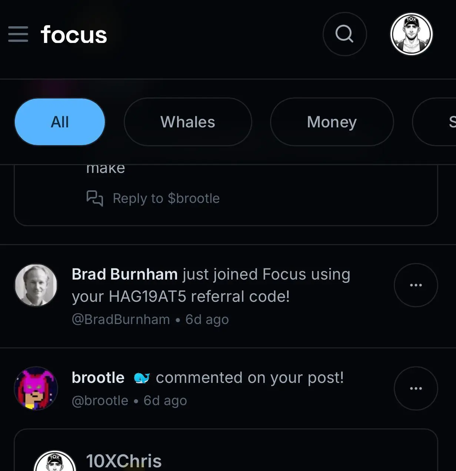Click the search magnifier icon

(345, 34)
